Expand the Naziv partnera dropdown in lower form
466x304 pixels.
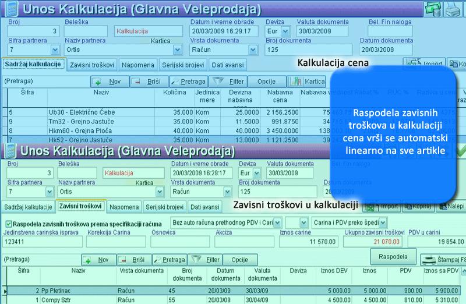coord(159,191)
